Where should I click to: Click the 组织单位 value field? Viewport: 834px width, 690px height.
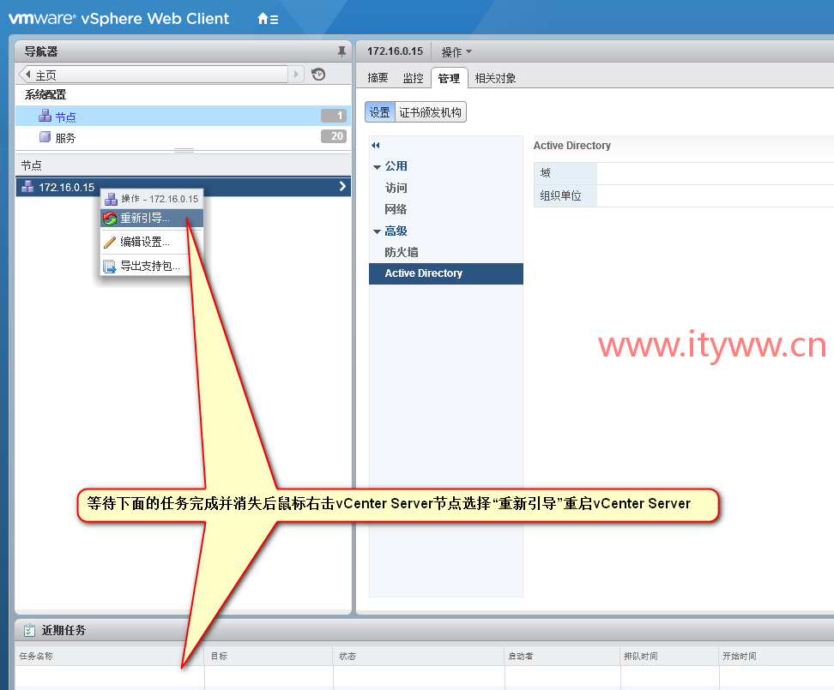(x=715, y=196)
